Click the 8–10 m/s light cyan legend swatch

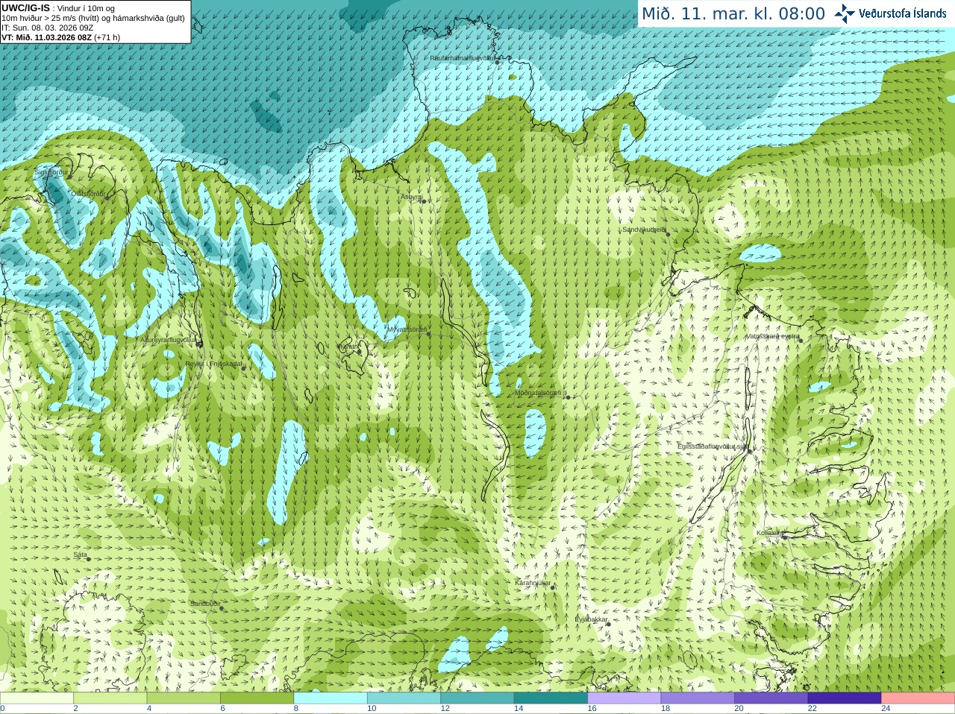tap(331, 698)
